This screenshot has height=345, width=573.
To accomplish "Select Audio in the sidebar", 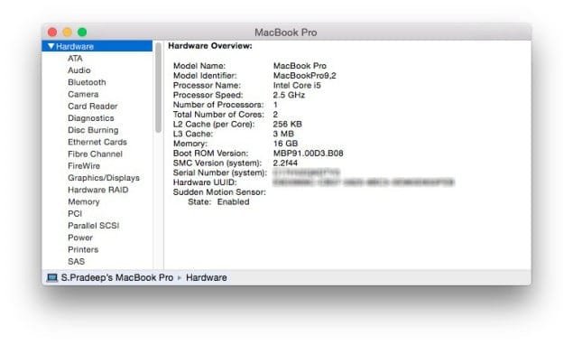I will 79,70.
